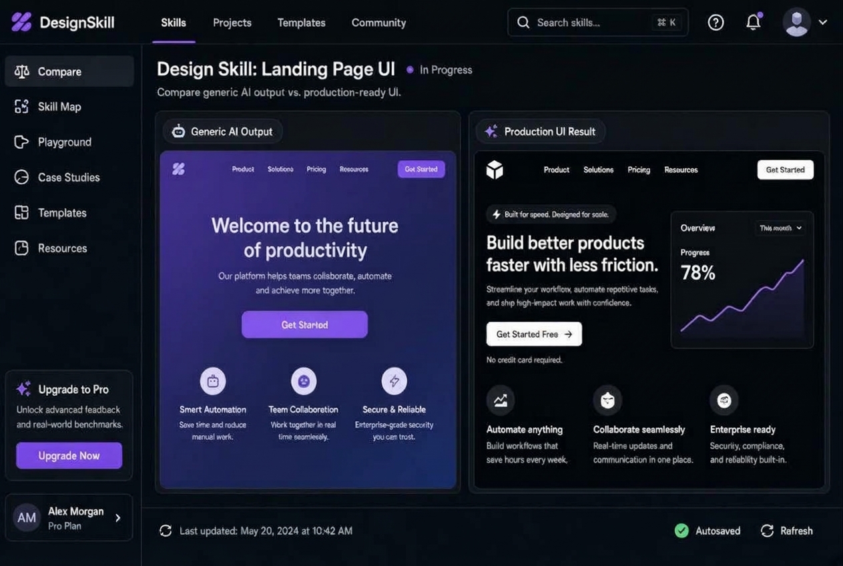Click the Get Started Free button
This screenshot has height=566, width=843.
point(534,334)
